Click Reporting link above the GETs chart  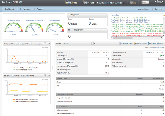tap(45, 47)
